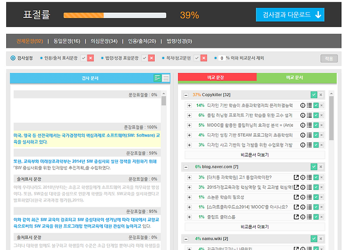Open the 비교 문장 tab
The image size is (348, 250).
click(217, 77)
